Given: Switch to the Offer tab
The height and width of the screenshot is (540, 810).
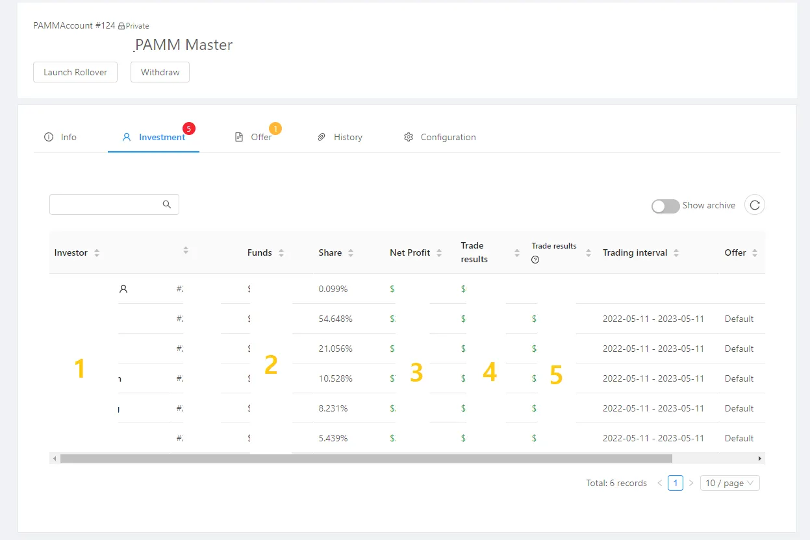Looking at the screenshot, I should tap(253, 137).
